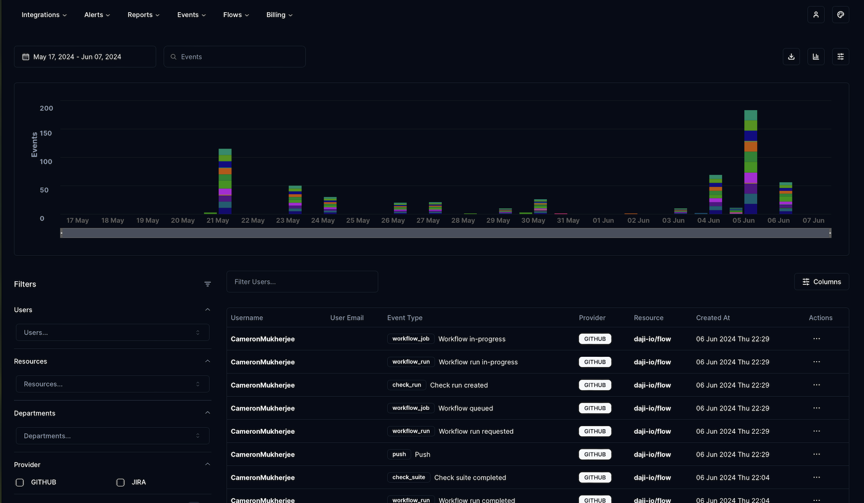This screenshot has width=864, height=503.
Task: Sort by Created At column header
Action: tap(713, 318)
